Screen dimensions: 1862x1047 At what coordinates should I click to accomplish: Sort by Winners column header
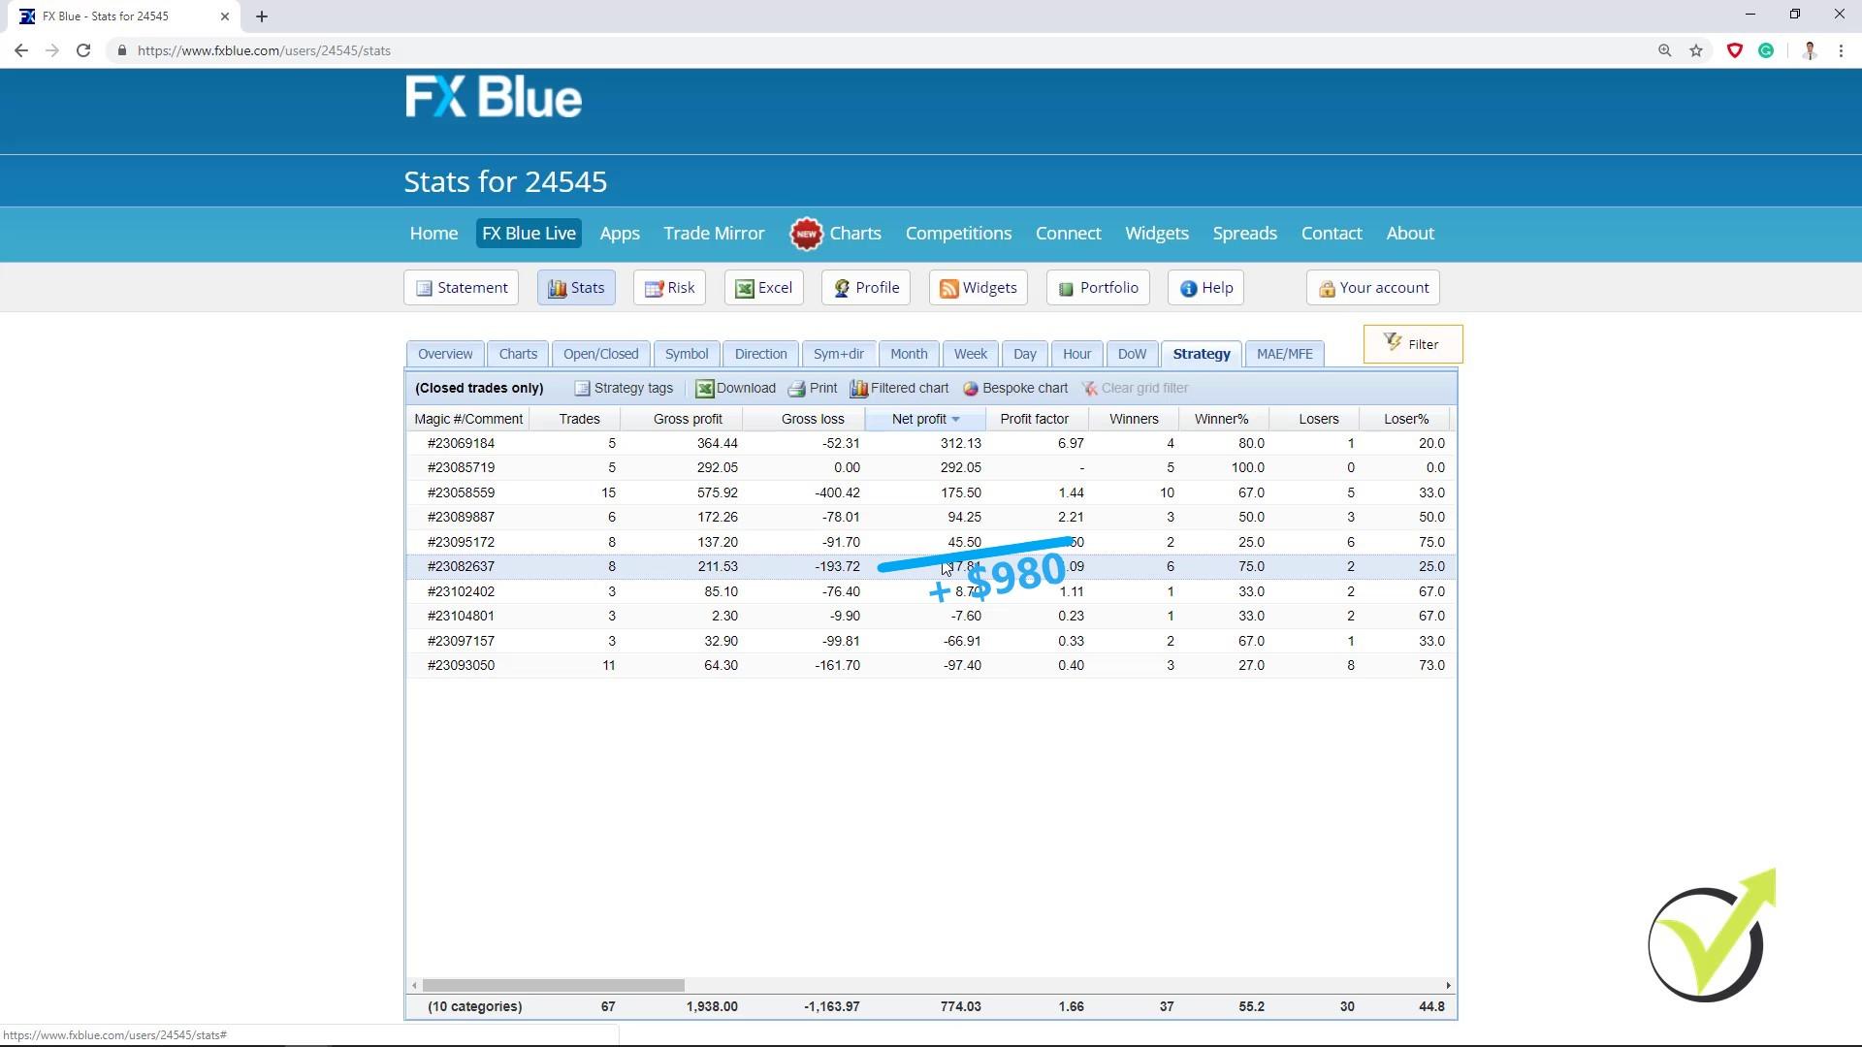(1134, 419)
